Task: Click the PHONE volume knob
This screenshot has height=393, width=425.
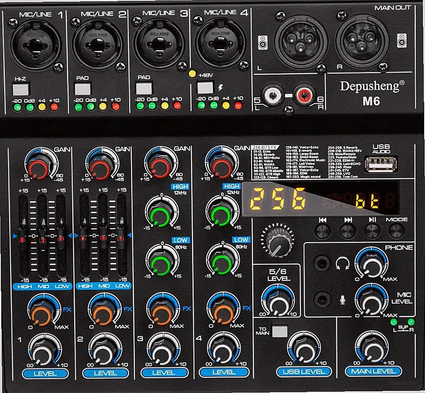Action: [x=371, y=266]
